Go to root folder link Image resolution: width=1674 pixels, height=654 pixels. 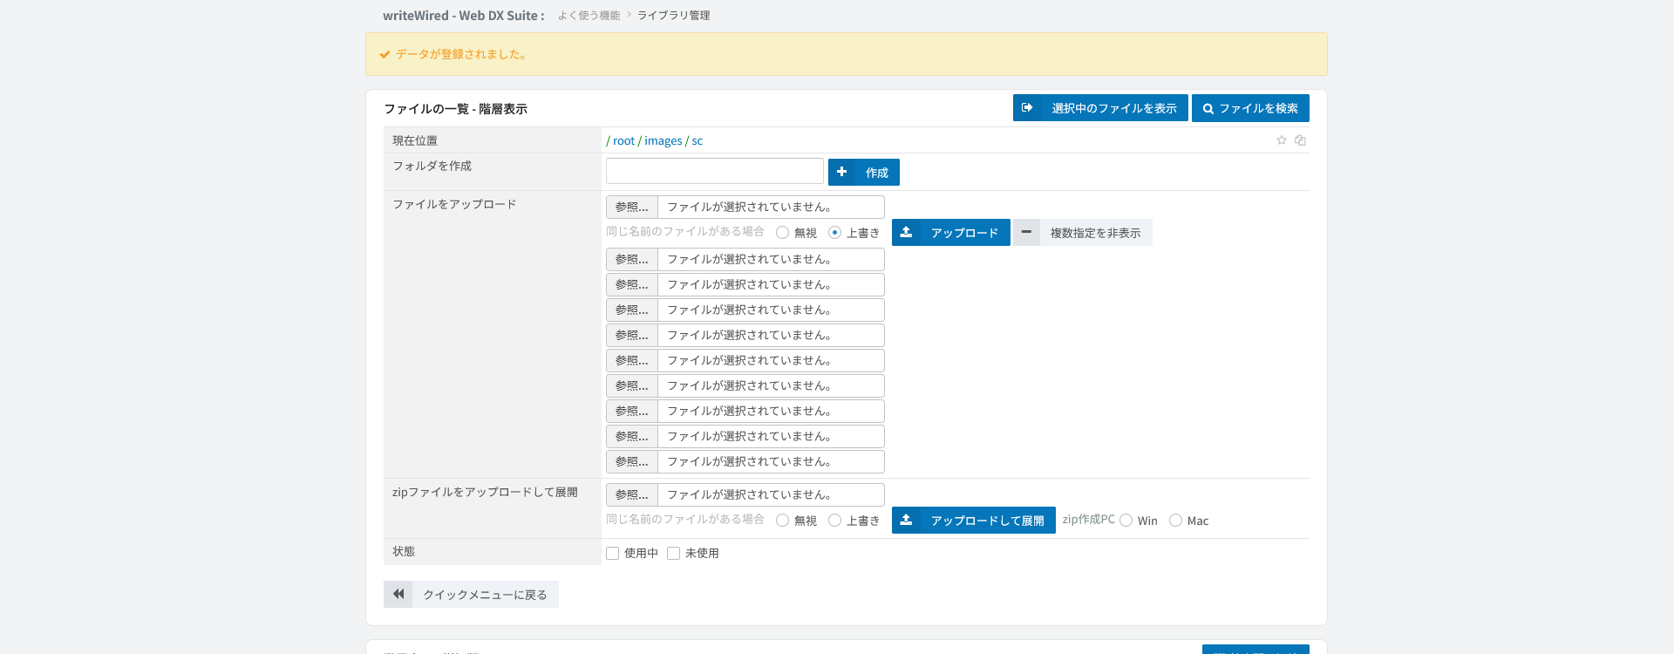tap(624, 140)
